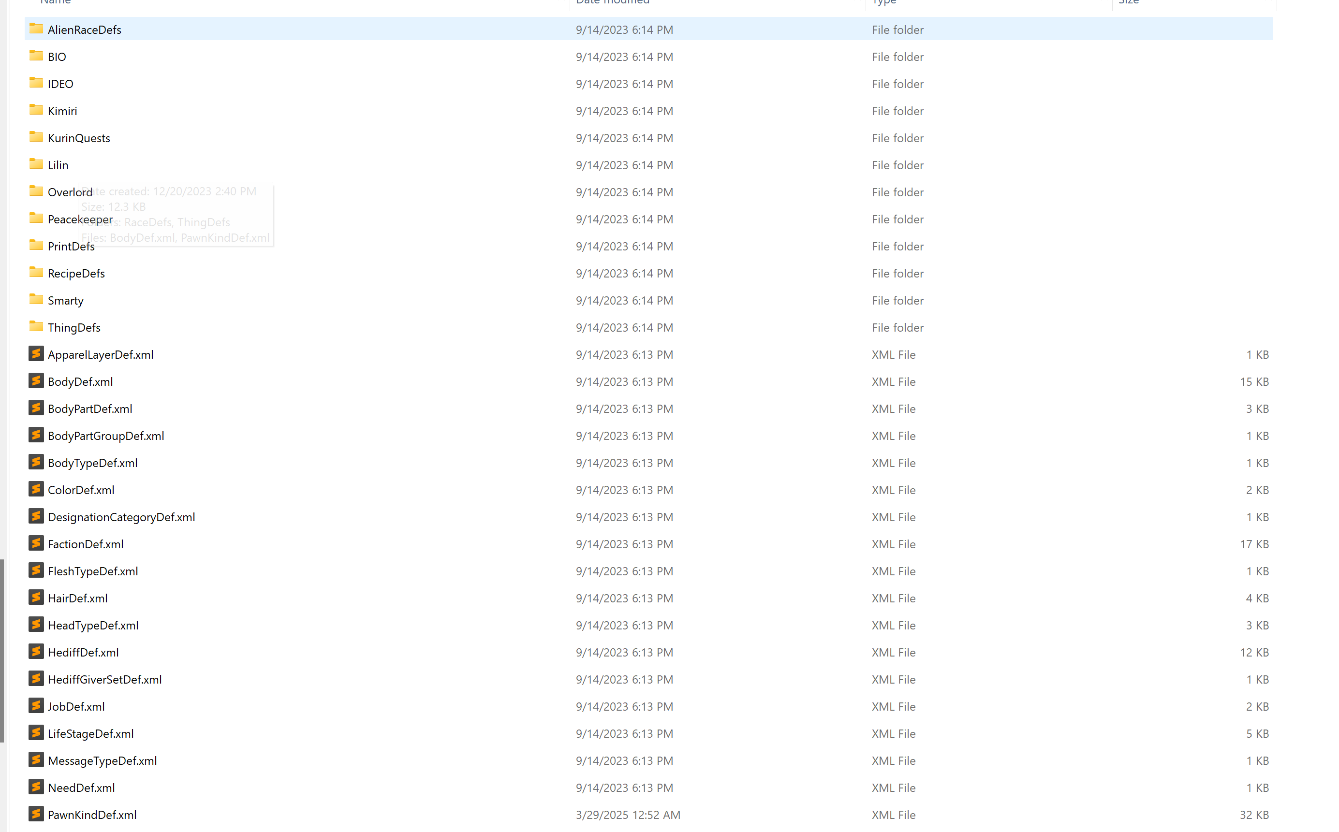This screenshot has width=1339, height=832.
Task: Select the DesignationCategoryDef.xml file name
Action: tap(121, 517)
